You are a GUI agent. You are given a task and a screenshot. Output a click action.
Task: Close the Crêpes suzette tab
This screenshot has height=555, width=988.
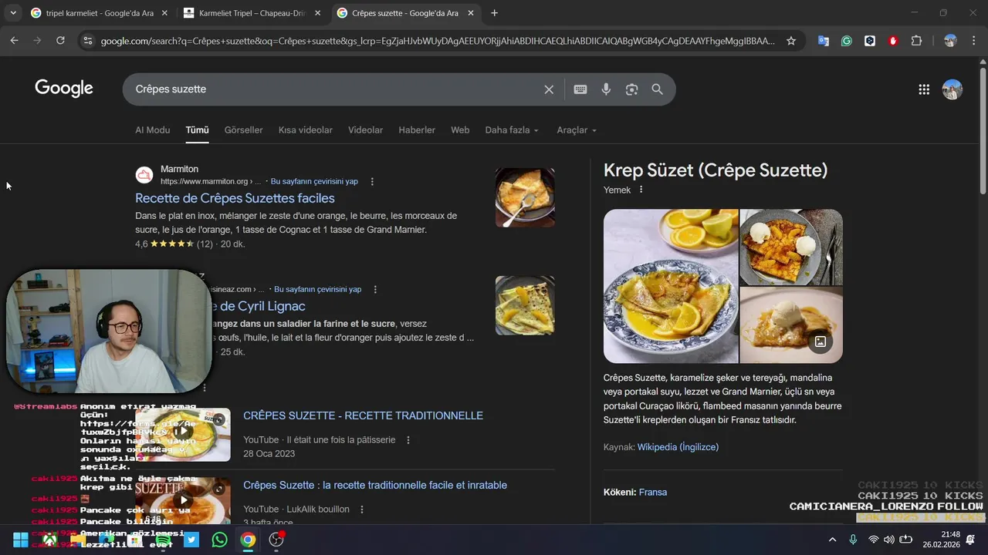click(471, 13)
